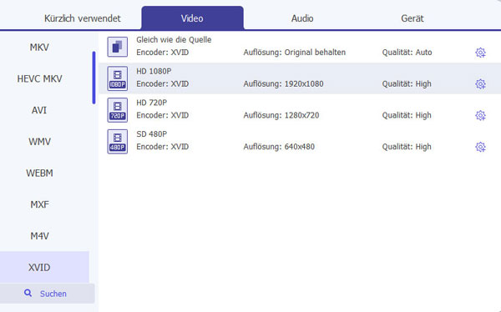The width and height of the screenshot is (501, 312).
Task: Click Qualität: Auto text
Action: [x=407, y=53]
